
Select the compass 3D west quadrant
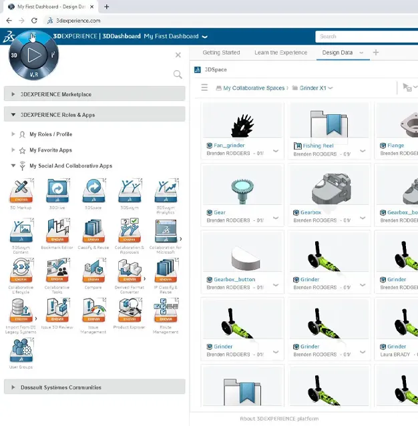[14, 55]
